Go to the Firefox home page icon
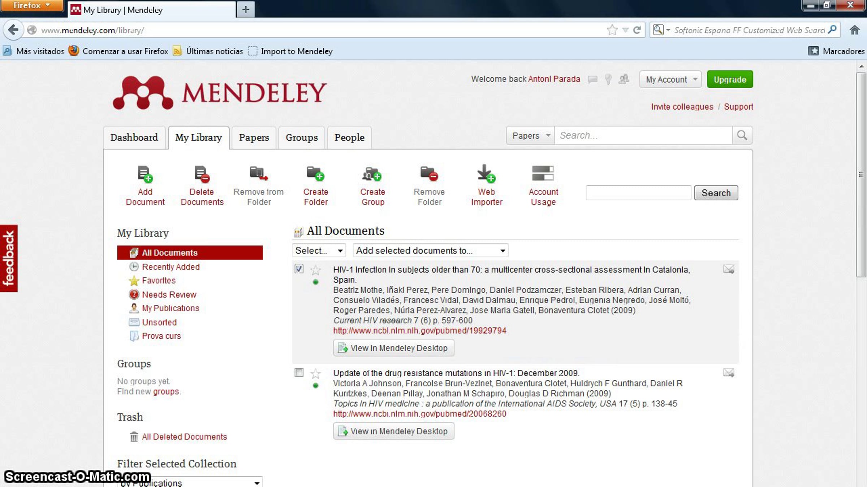Screen dimensions: 867x487 pyautogui.click(x=854, y=30)
